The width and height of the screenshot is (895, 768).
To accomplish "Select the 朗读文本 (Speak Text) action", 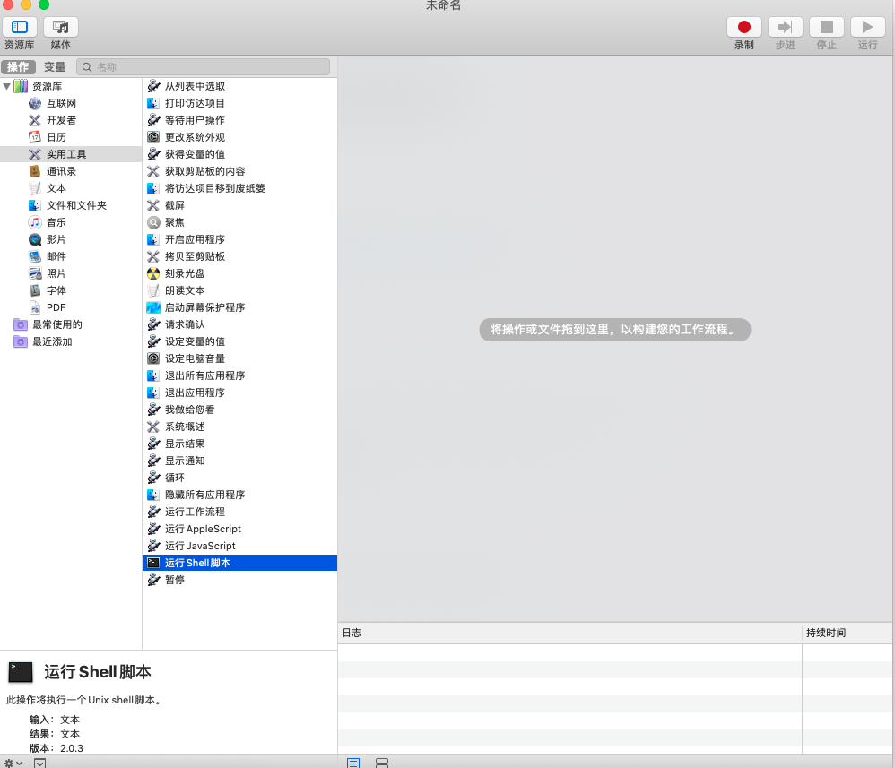I will click(x=184, y=290).
